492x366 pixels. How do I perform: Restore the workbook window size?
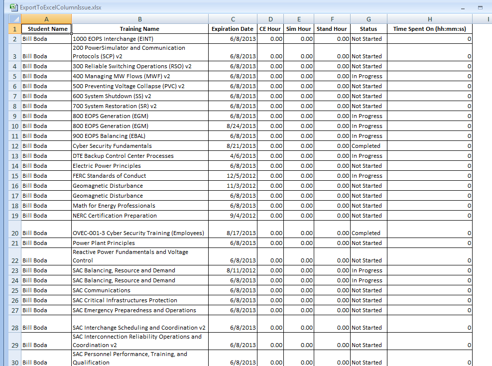480,7
